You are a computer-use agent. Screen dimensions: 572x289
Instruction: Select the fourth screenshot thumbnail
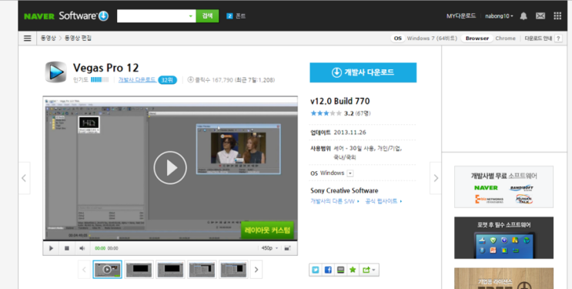[x=202, y=270]
